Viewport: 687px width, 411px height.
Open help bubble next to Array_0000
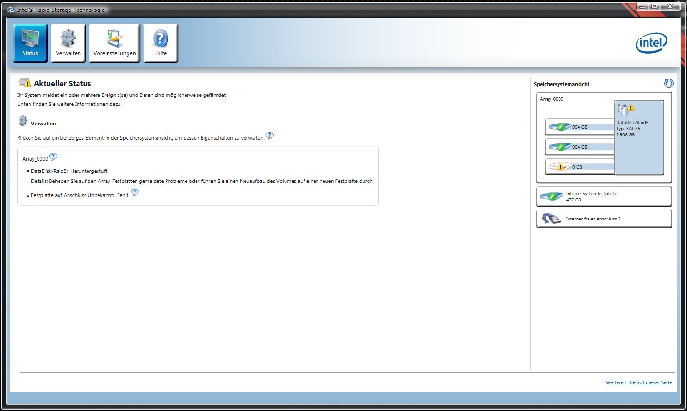pyautogui.click(x=53, y=157)
